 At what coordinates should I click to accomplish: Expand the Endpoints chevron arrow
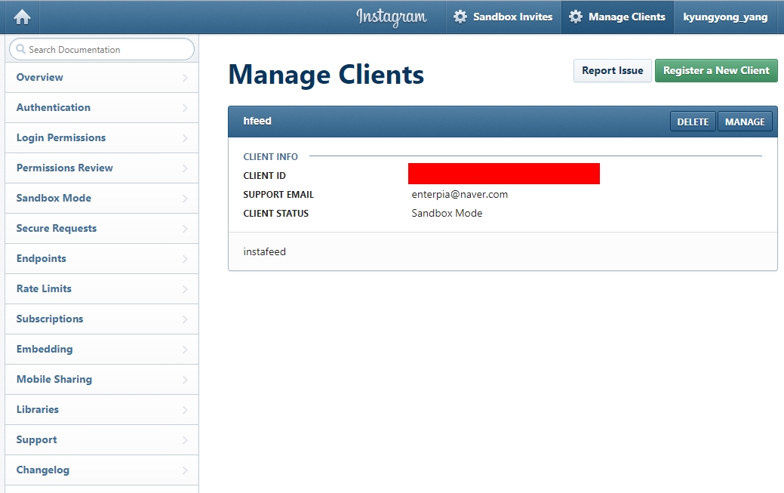point(185,259)
